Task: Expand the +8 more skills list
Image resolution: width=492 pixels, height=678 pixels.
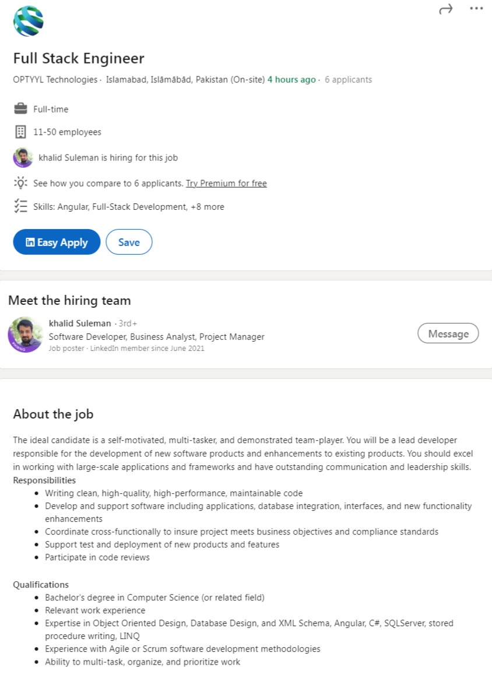Action: coord(207,206)
